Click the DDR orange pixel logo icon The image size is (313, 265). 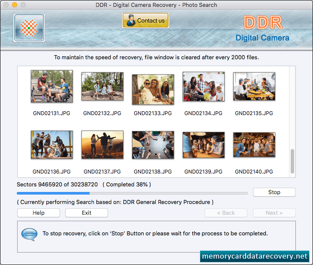tap(29, 28)
